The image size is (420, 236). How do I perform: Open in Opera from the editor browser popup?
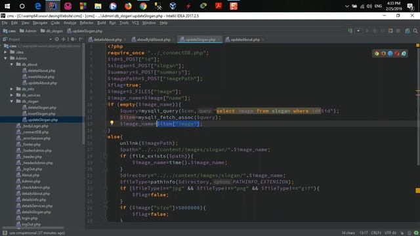pyautogui.click(x=397, y=54)
